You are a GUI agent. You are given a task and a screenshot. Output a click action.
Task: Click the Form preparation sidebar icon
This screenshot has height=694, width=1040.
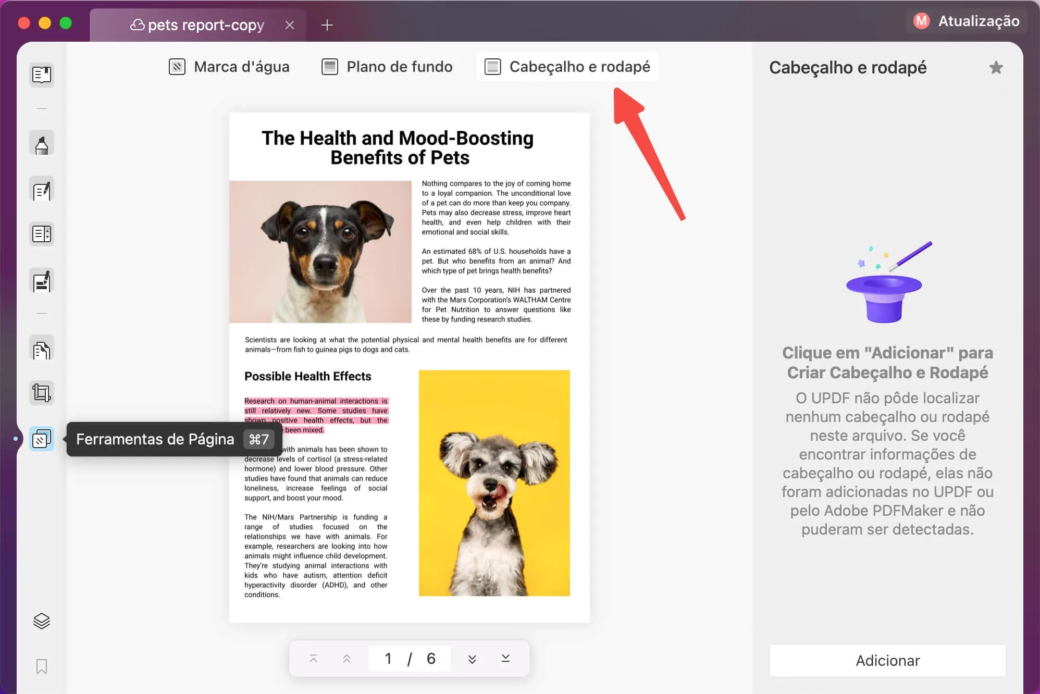tap(42, 234)
